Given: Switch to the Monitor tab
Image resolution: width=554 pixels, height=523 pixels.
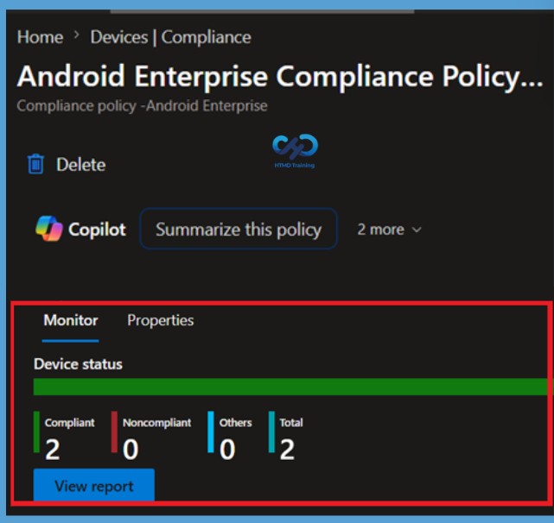Looking at the screenshot, I should point(71,320).
